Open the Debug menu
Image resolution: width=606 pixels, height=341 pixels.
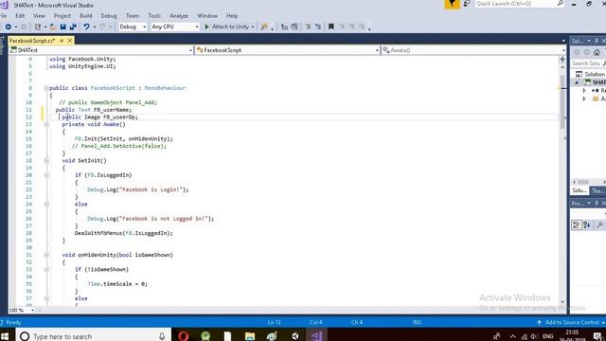(109, 16)
